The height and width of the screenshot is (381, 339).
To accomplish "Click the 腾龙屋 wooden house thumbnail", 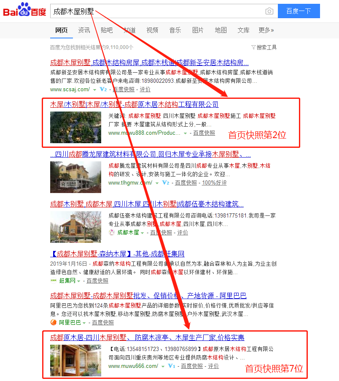I will 75,177.
